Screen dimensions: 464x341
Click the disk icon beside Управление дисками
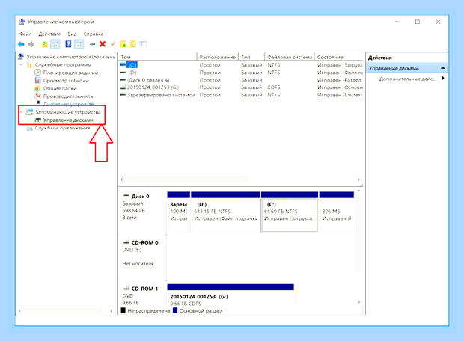click(37, 120)
